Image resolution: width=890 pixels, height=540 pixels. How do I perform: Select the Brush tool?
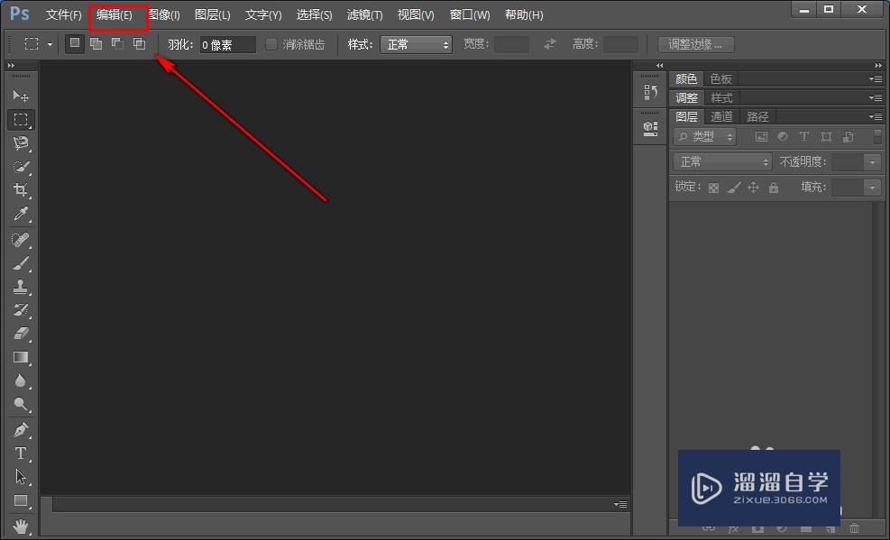21,263
